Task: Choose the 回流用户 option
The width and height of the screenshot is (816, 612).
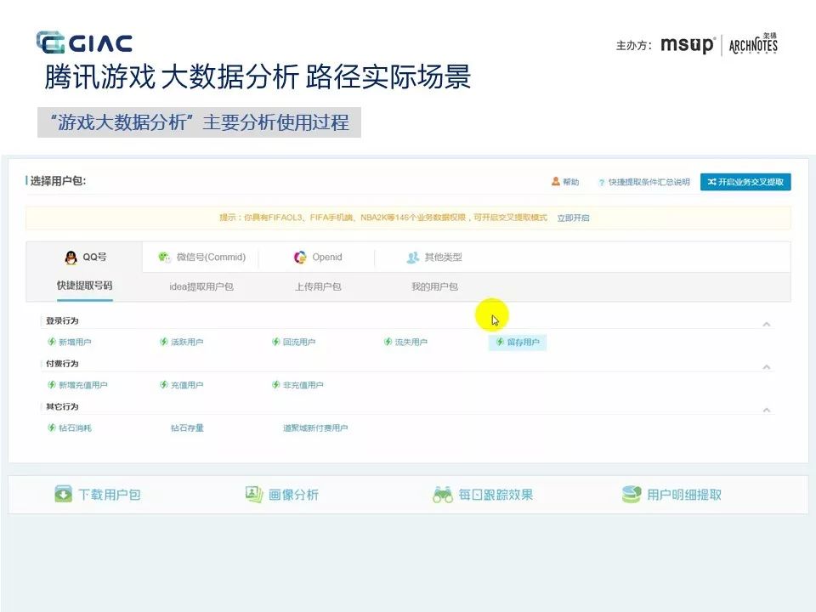Action: pyautogui.click(x=293, y=342)
